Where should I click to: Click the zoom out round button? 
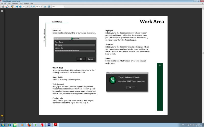point(31,7)
